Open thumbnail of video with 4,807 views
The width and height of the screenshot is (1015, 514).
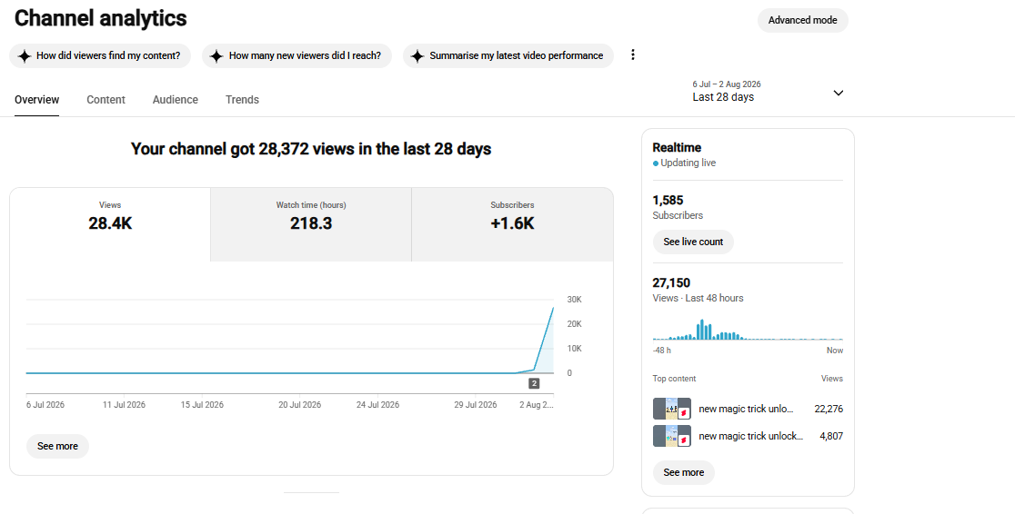[x=672, y=436]
